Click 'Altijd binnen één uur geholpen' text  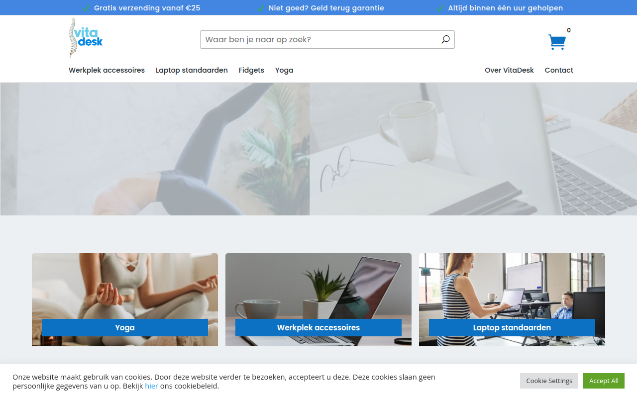[x=506, y=8]
